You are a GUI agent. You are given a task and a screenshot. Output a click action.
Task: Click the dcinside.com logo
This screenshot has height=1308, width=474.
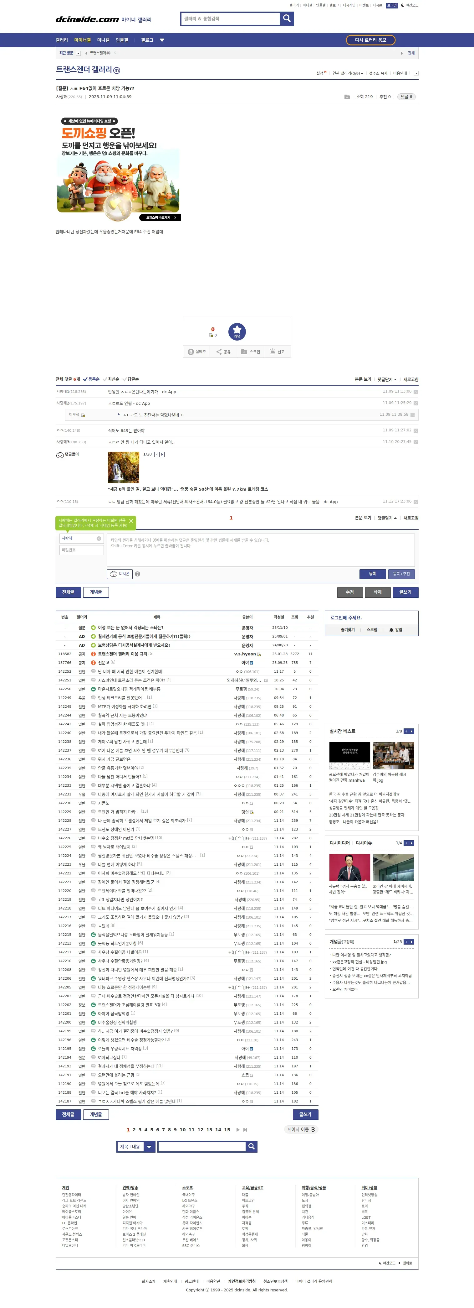click(x=87, y=19)
